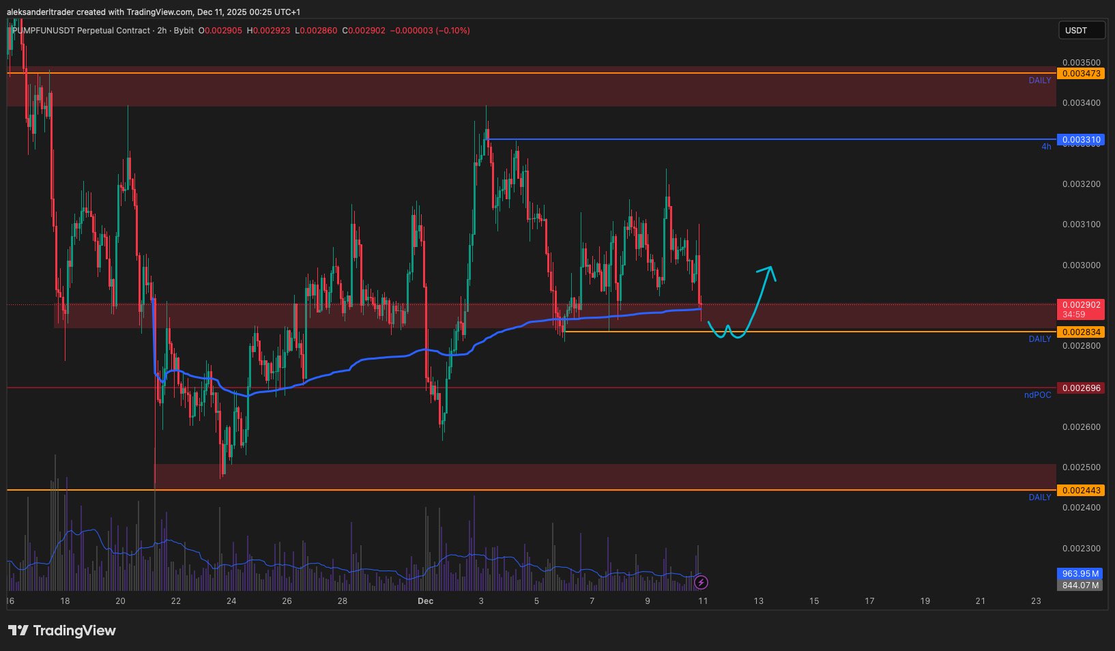This screenshot has width=1115, height=651.
Task: Select the orange 0.003473 price label
Action: [x=1080, y=73]
